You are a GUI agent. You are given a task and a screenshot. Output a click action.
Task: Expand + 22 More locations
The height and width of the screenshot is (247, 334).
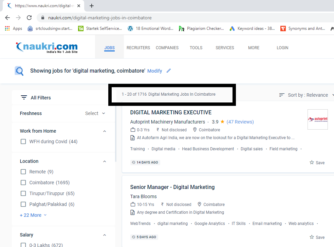tap(33, 215)
